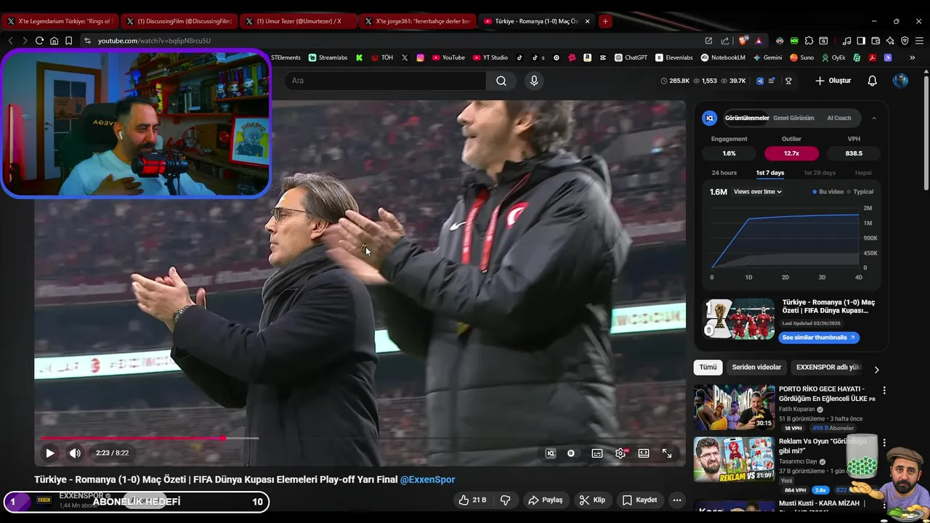The height and width of the screenshot is (523, 930).
Task: Open NotebookLM bookmark
Action: (723, 57)
